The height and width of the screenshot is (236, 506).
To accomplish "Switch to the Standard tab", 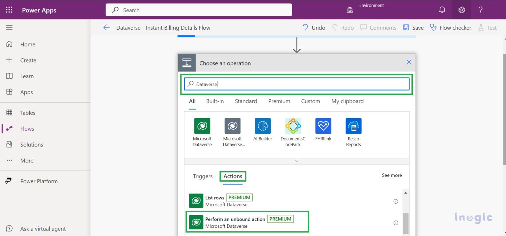I will tap(246, 101).
